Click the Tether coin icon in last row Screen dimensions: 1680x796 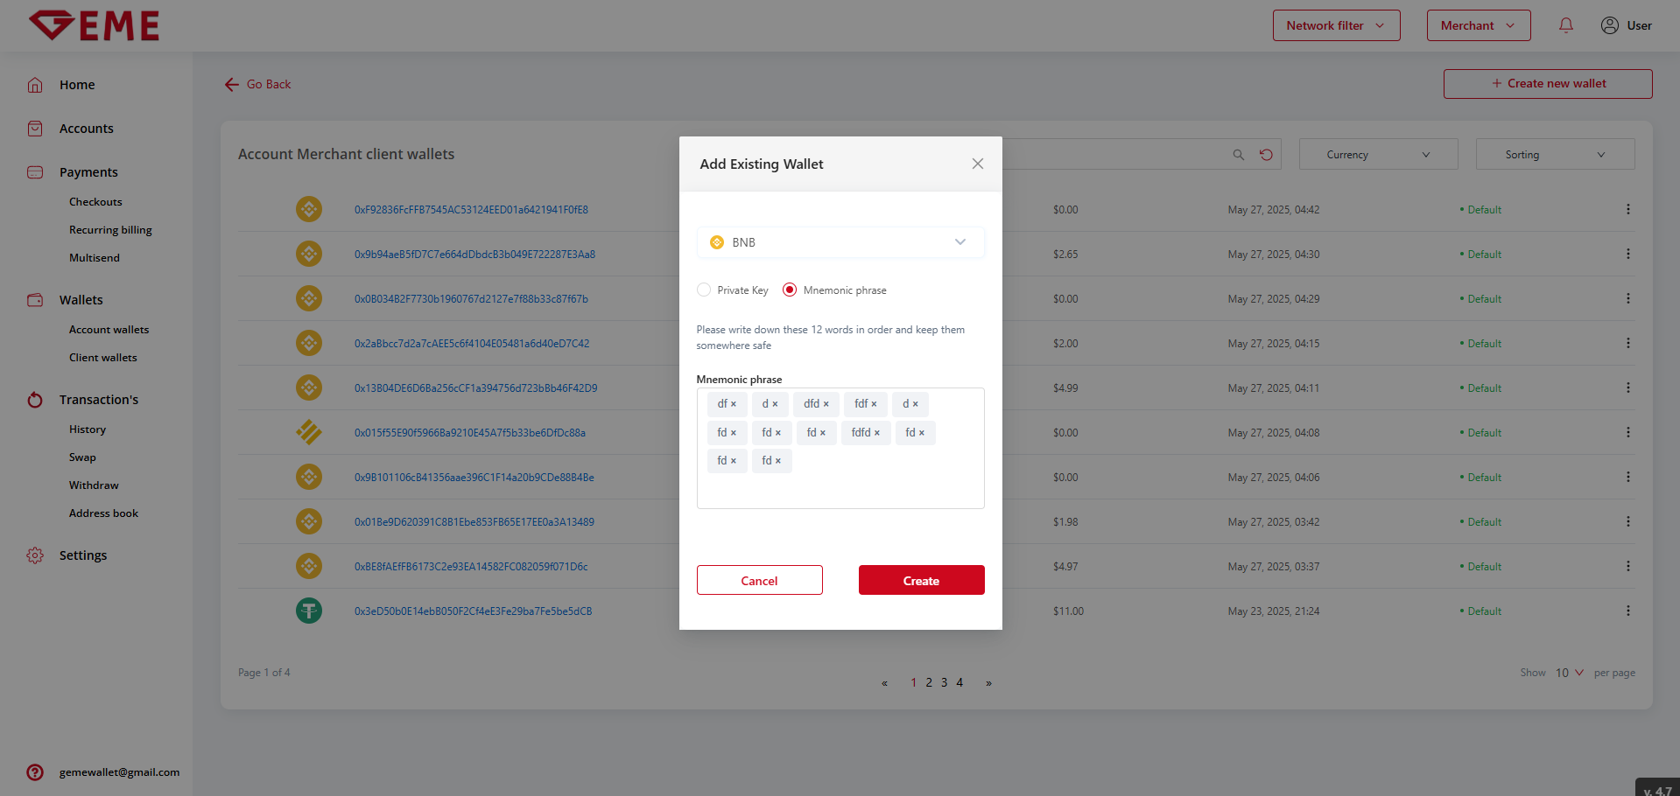click(x=308, y=611)
